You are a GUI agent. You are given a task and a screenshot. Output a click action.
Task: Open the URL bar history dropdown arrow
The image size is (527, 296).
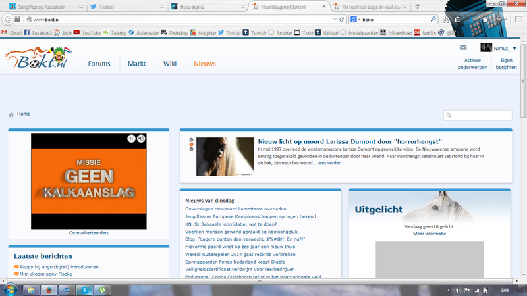[335, 20]
